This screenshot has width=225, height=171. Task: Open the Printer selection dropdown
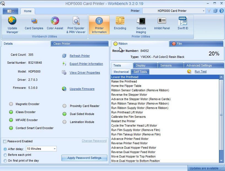[204, 11]
